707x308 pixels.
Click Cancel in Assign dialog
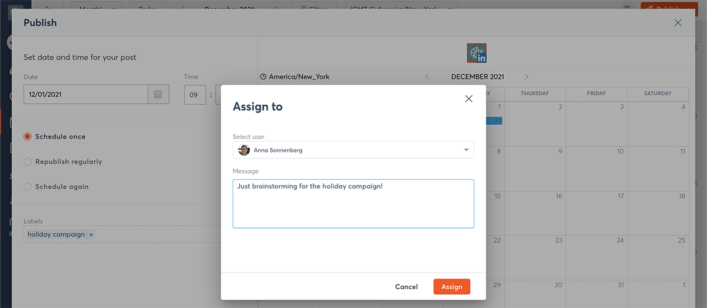[407, 287]
